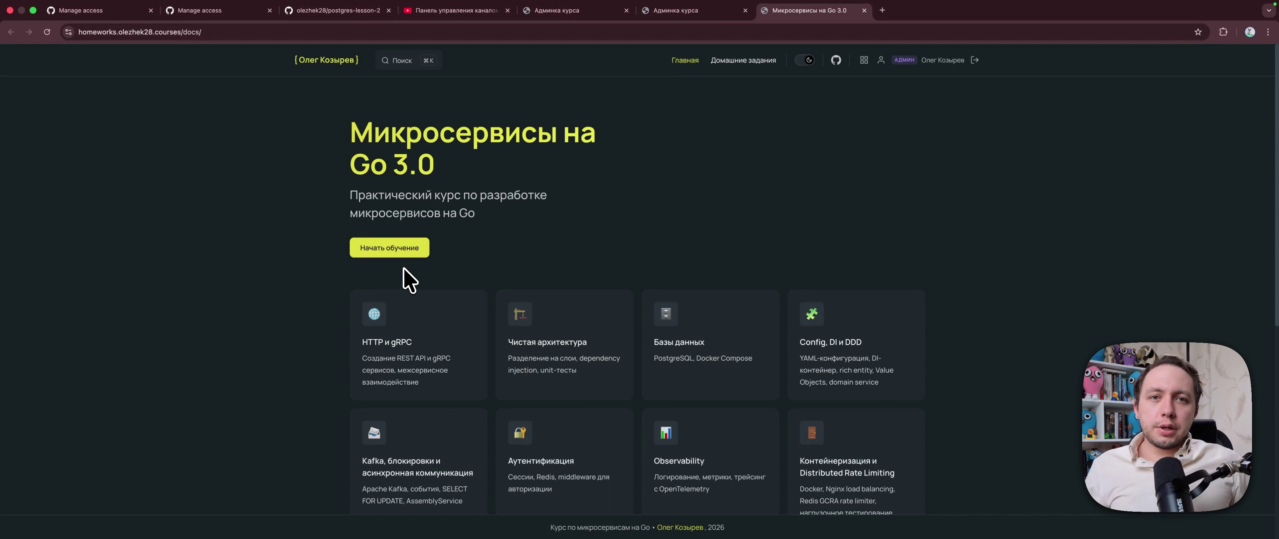
Task: Click text 'Курс по микросервисам на Go'
Action: (x=600, y=528)
